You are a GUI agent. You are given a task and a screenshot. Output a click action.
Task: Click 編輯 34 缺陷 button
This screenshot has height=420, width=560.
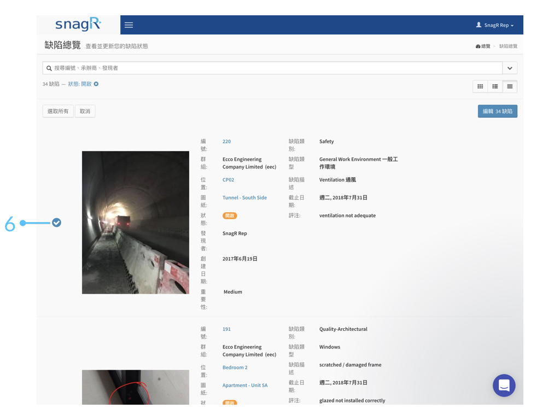[498, 111]
